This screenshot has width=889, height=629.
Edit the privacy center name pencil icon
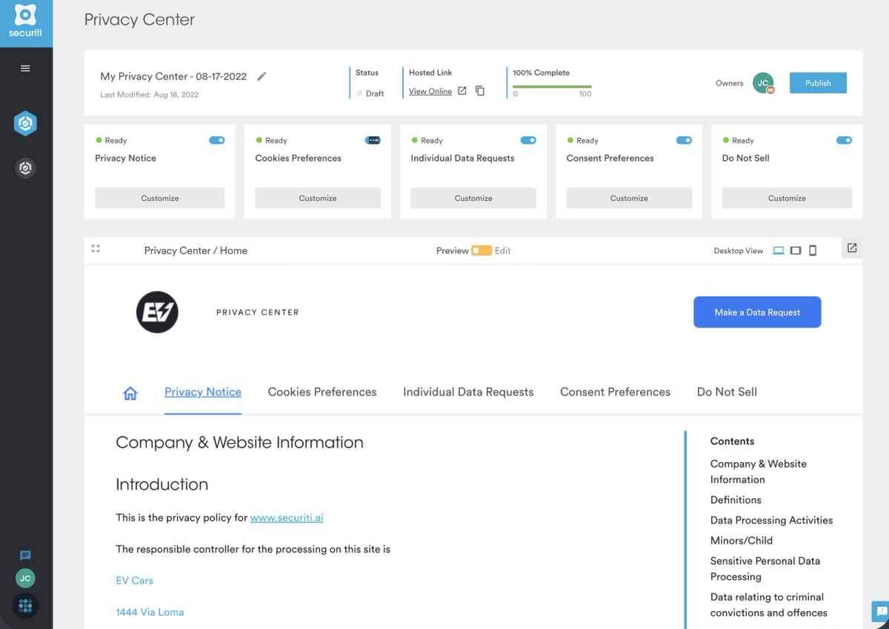pyautogui.click(x=262, y=76)
